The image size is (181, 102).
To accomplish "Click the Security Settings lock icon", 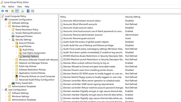I will point(13,40).
